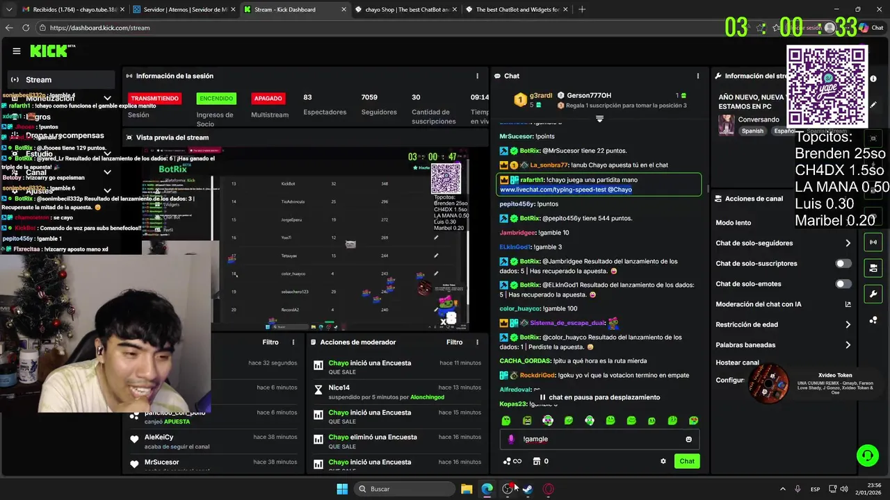Show hidden system tray icons
890x500 pixels.
(782, 489)
